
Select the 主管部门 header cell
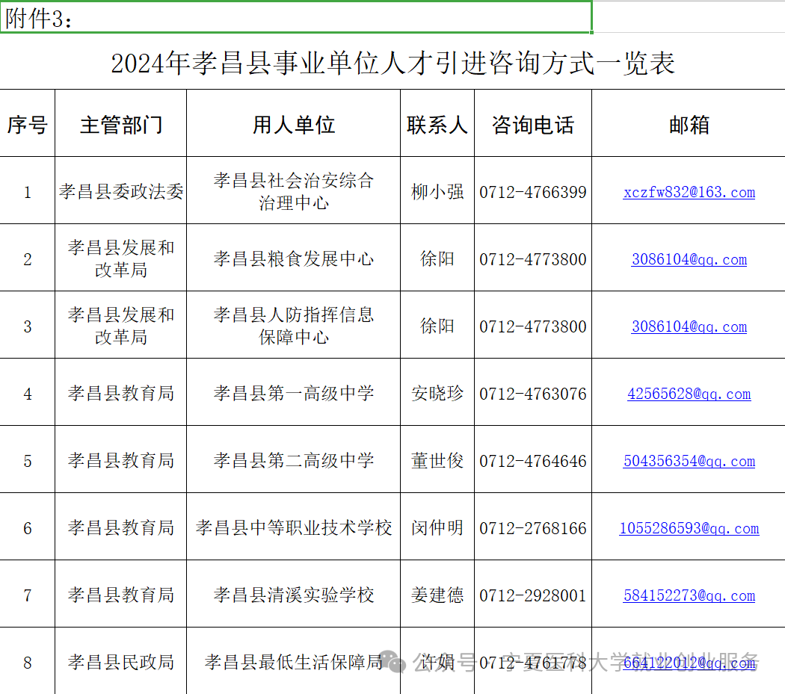120,123
